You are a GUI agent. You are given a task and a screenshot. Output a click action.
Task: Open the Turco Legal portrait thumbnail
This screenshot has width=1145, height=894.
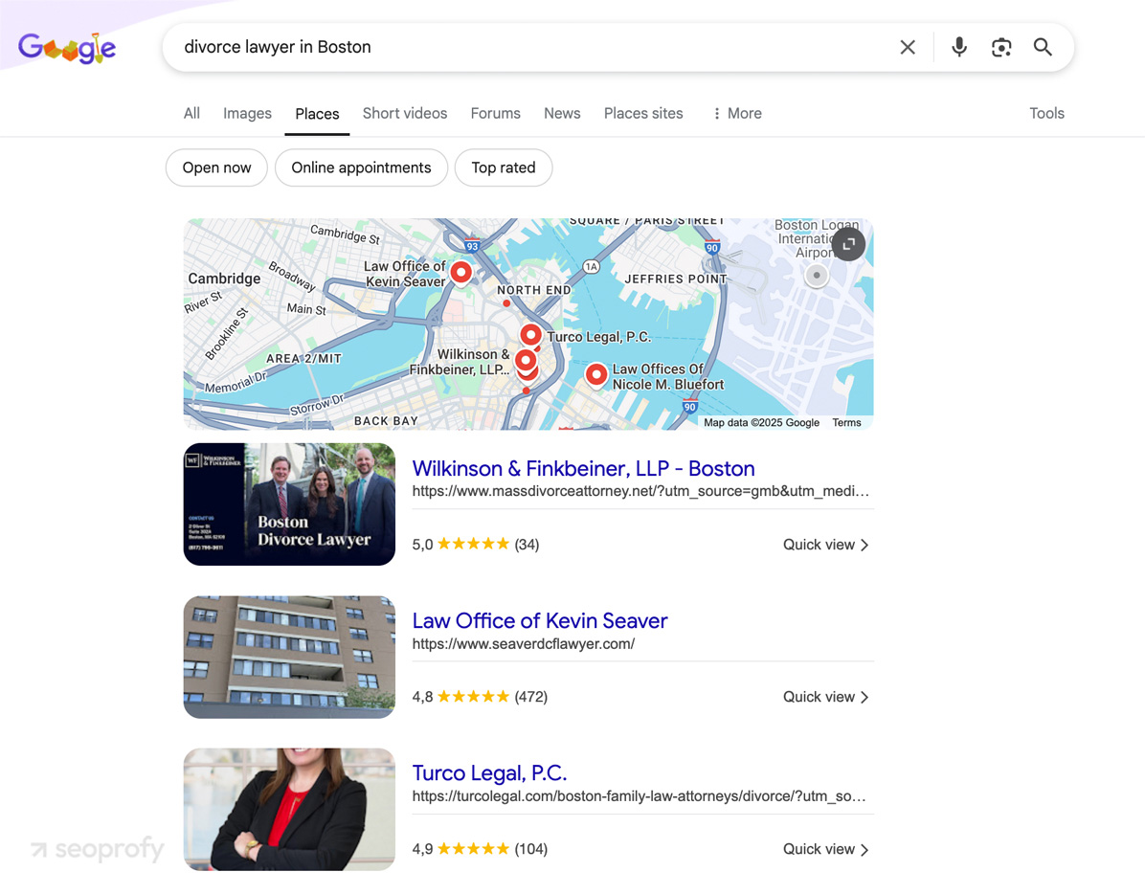289,810
